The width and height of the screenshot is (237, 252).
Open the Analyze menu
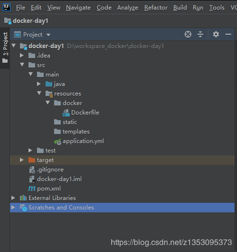point(128,7)
